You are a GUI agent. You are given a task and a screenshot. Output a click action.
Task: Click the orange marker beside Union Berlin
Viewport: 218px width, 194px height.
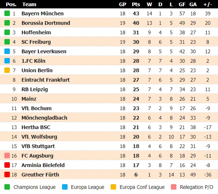pos(7,70)
